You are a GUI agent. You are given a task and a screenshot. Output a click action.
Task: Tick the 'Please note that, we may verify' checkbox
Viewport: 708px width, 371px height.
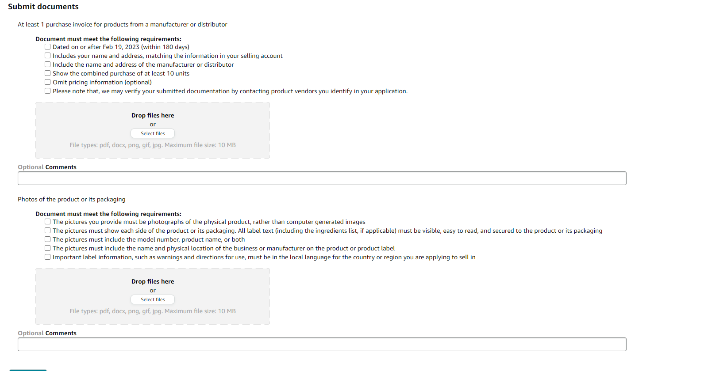point(47,91)
